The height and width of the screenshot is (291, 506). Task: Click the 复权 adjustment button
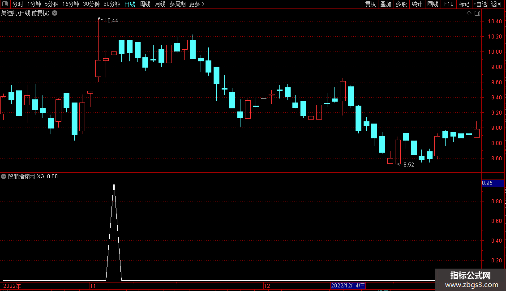point(370,4)
